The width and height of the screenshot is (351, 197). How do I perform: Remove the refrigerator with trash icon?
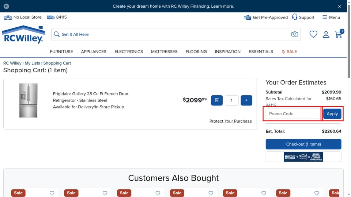[217, 100]
